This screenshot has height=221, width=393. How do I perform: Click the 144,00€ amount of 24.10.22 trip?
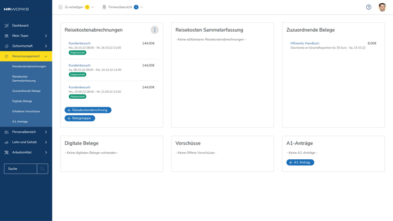(x=148, y=43)
